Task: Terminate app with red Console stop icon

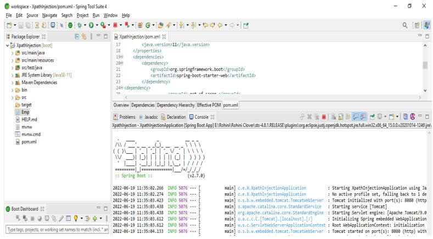Action: click(x=324, y=116)
